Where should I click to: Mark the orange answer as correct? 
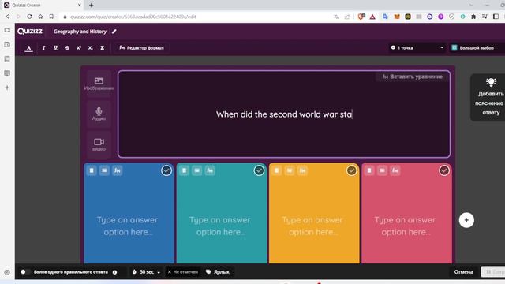coord(351,170)
